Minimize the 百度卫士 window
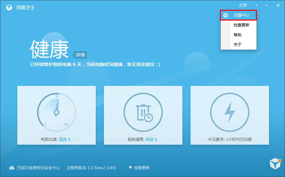The width and height of the screenshot is (285, 177). click(x=266, y=5)
